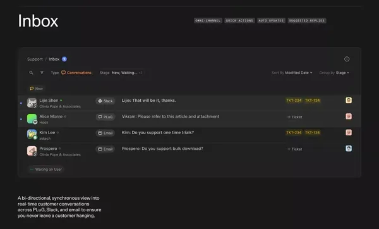
Task: Click + Ticket in Prospero's row
Action: (294, 149)
